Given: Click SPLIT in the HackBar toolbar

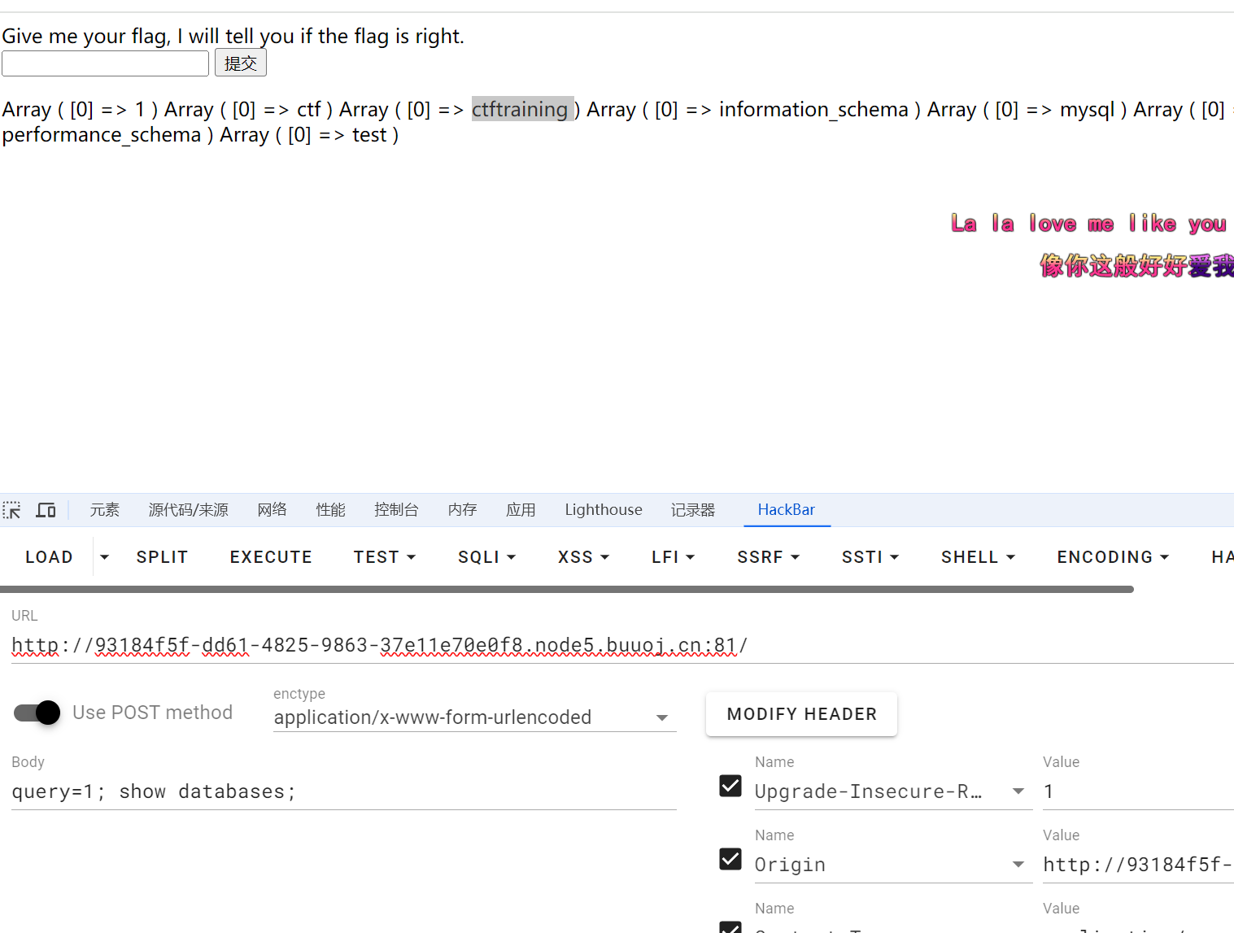Looking at the screenshot, I should coord(162,557).
